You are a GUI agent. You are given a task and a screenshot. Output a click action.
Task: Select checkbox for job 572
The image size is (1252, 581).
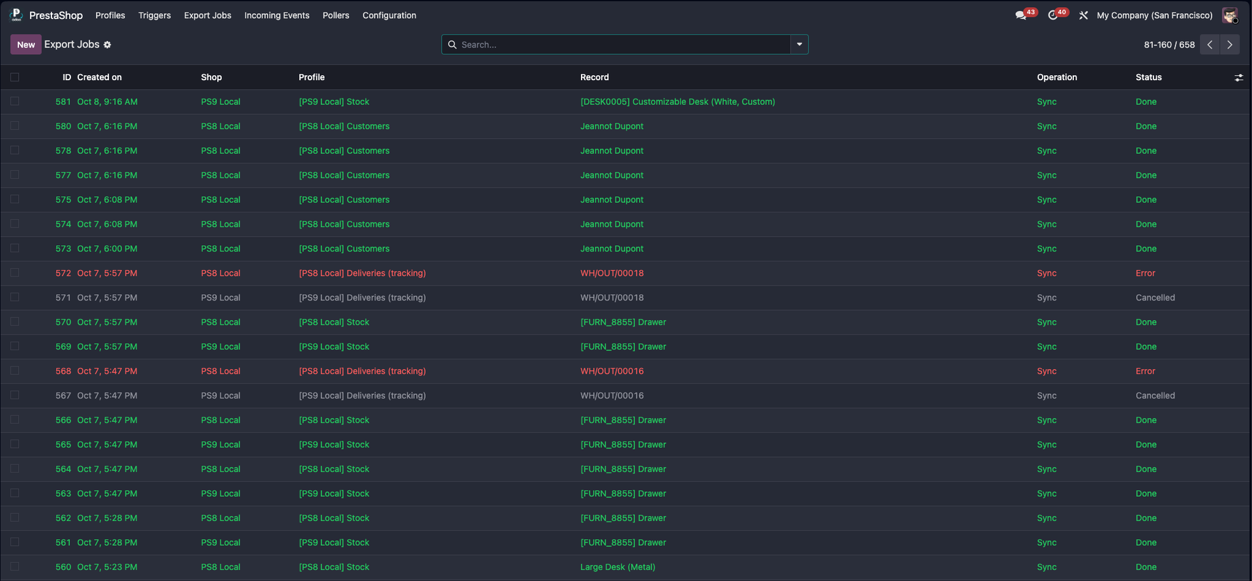coord(14,273)
